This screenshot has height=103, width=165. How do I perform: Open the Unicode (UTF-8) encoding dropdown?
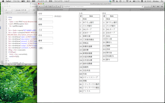tap(22, 10)
